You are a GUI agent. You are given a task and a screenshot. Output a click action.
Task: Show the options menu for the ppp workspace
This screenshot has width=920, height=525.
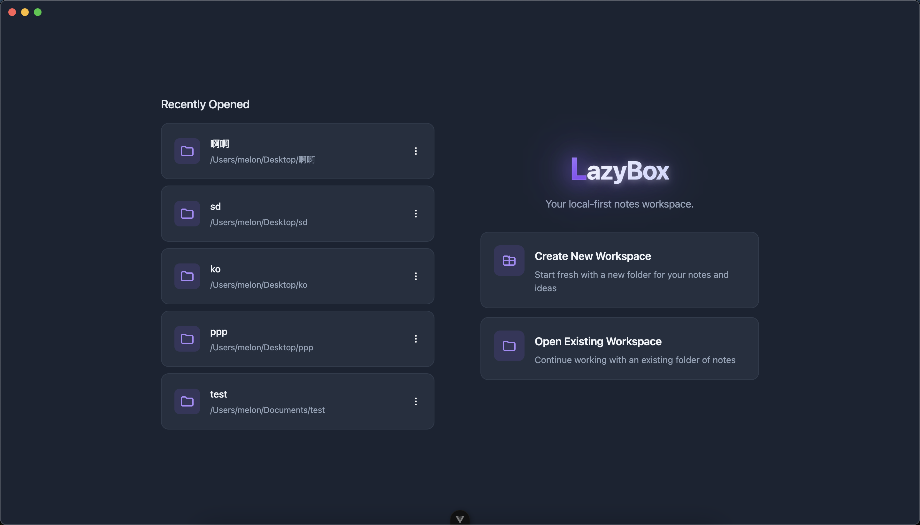[416, 339]
